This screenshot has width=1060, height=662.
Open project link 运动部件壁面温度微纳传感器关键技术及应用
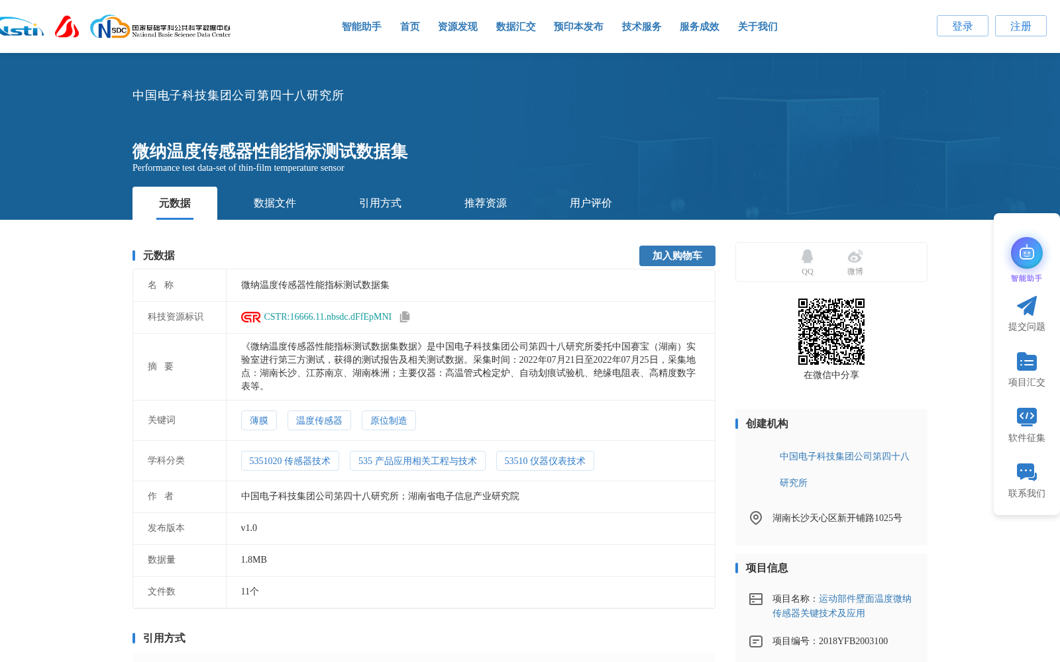point(842,606)
